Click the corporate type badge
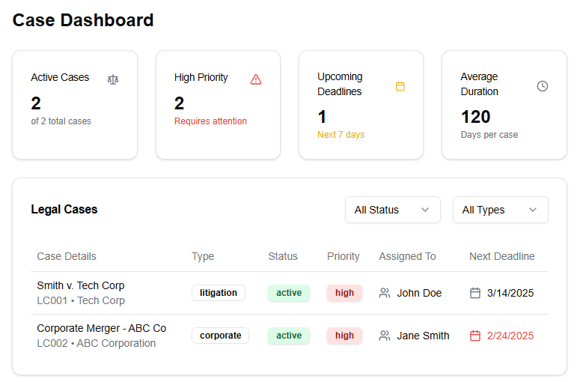Screen dimensions: 580x382 [220, 336]
